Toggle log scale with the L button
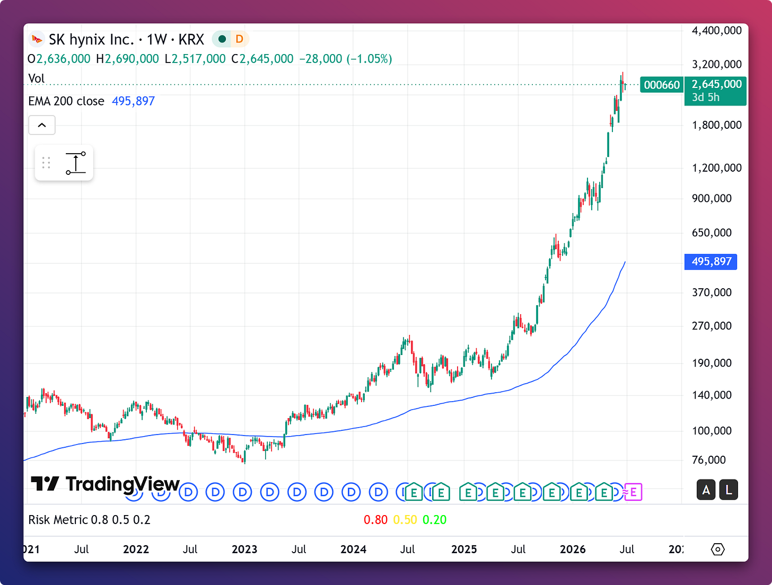772x585 pixels. (x=729, y=490)
